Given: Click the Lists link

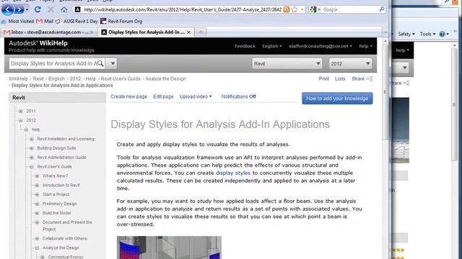Looking at the screenshot, I should point(340,78).
